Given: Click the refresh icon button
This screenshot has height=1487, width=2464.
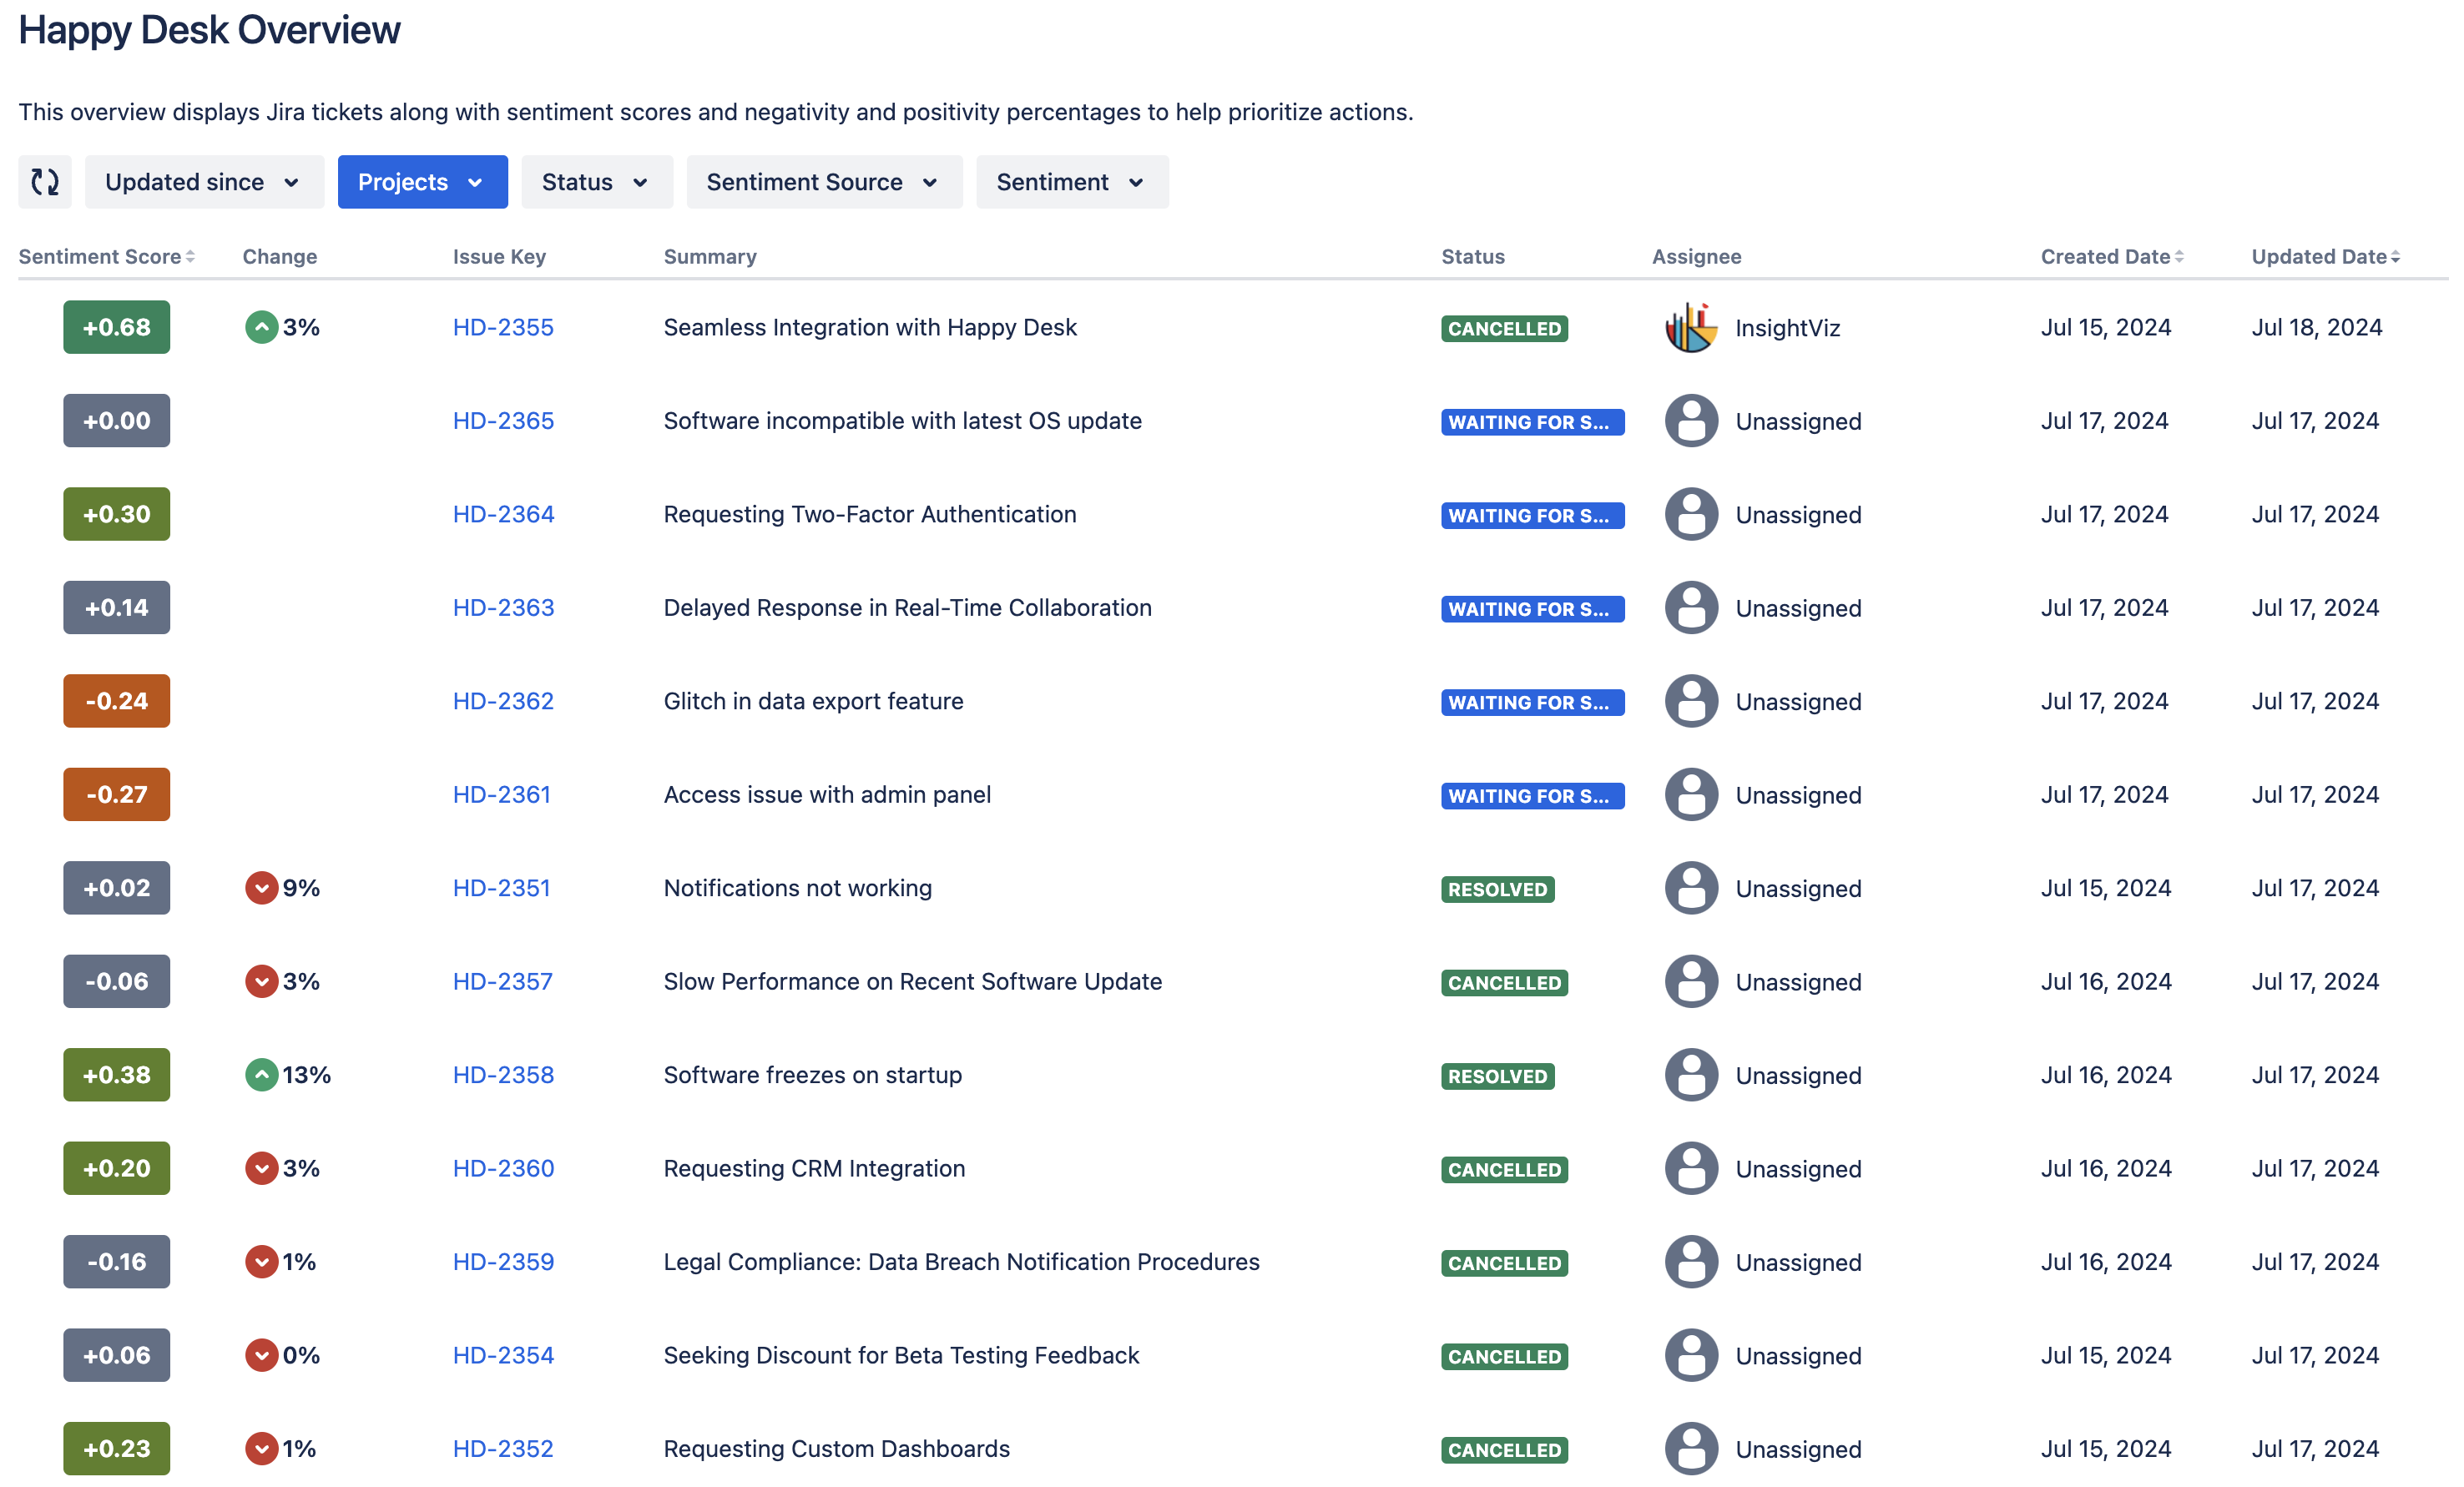Looking at the screenshot, I should 45,182.
